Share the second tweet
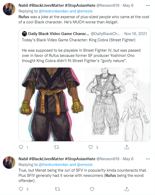Screen dimensions: 155x195 click(x=127, y=189)
